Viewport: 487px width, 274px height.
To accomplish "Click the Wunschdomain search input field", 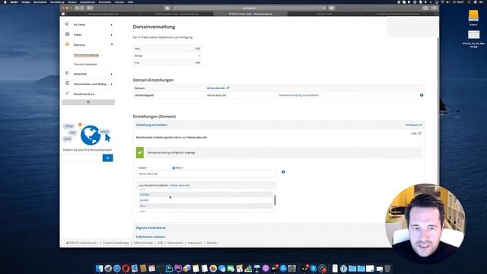I will pos(82,158).
